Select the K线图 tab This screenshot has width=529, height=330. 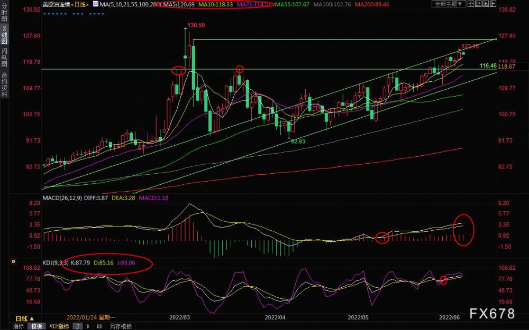[4, 35]
